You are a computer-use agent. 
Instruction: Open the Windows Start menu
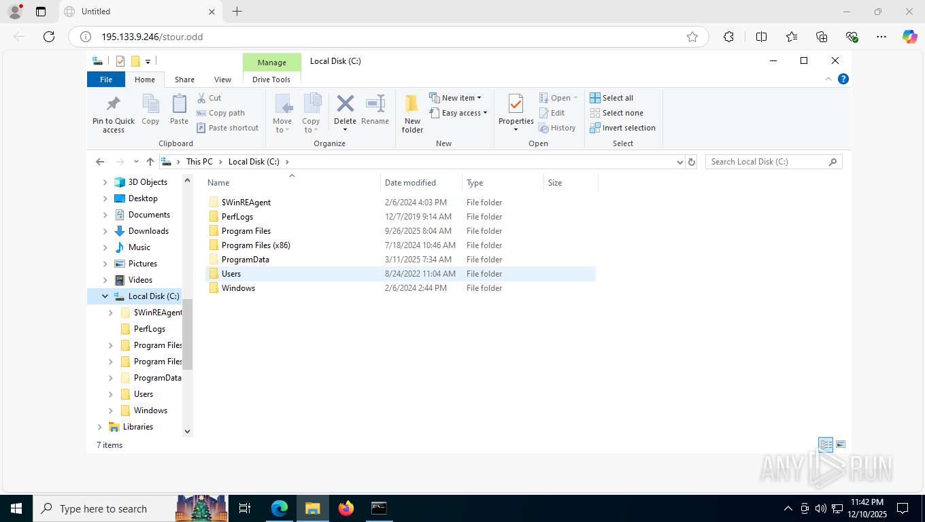coord(16,508)
